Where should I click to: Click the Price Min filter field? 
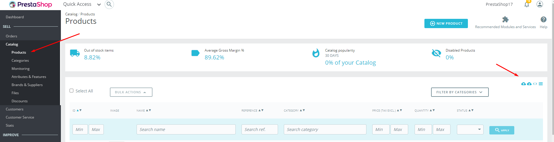coord(381,130)
